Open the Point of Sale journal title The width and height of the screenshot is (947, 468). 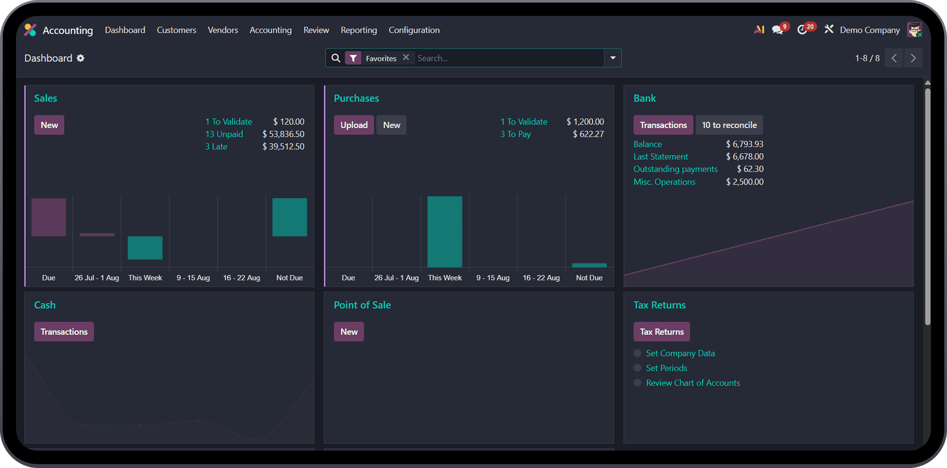[x=362, y=305]
